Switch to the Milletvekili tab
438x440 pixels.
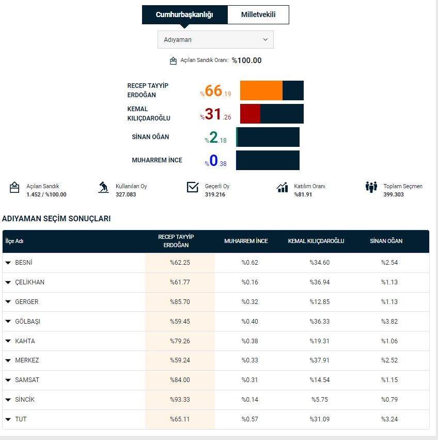[258, 15]
